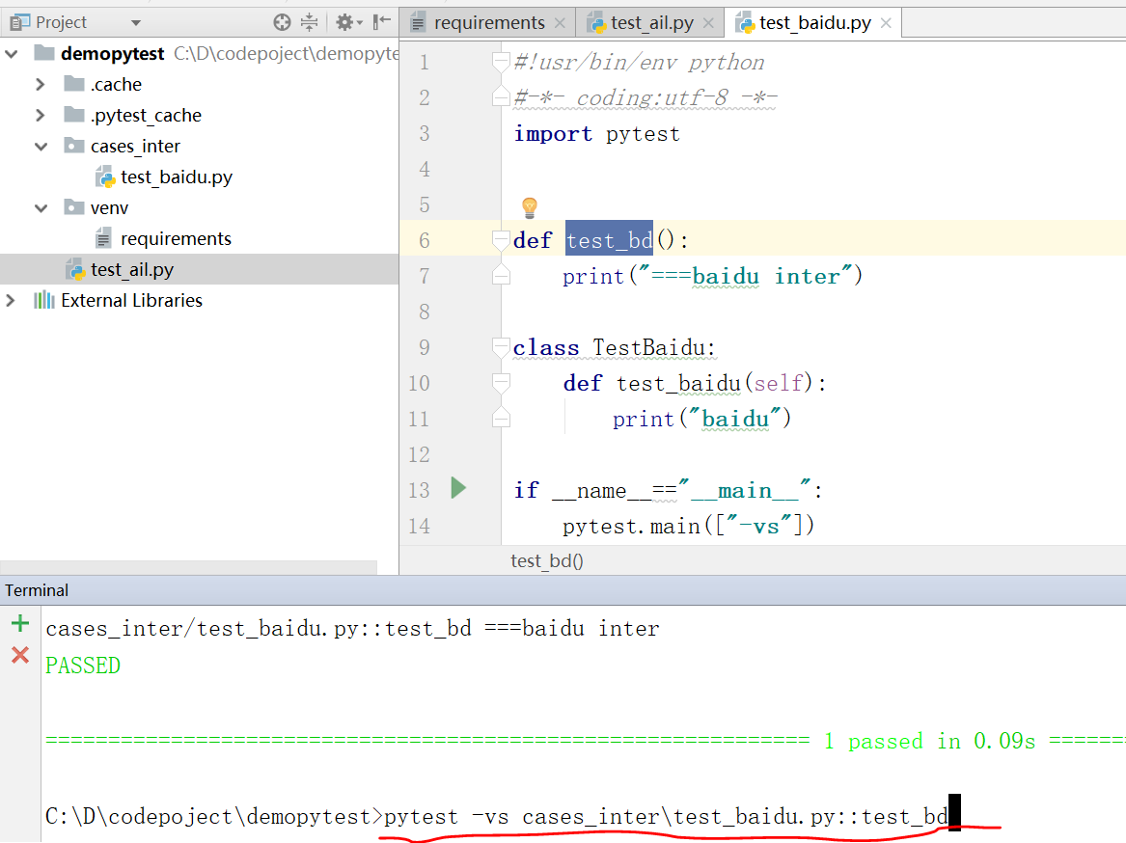This screenshot has height=843, width=1126.
Task: Click the scroll from source crosshair icon
Action: click(x=282, y=22)
